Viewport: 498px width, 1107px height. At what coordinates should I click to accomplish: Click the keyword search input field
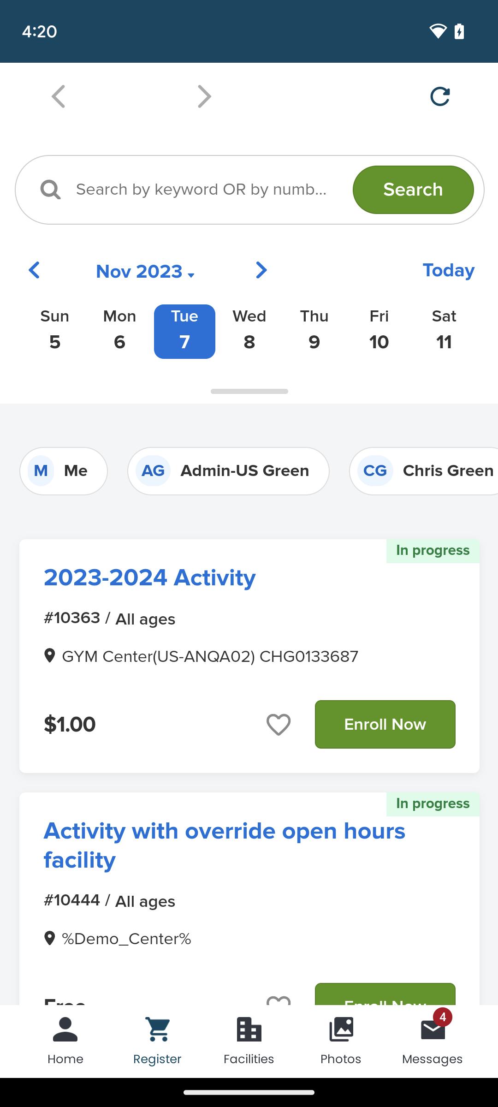[x=202, y=190]
